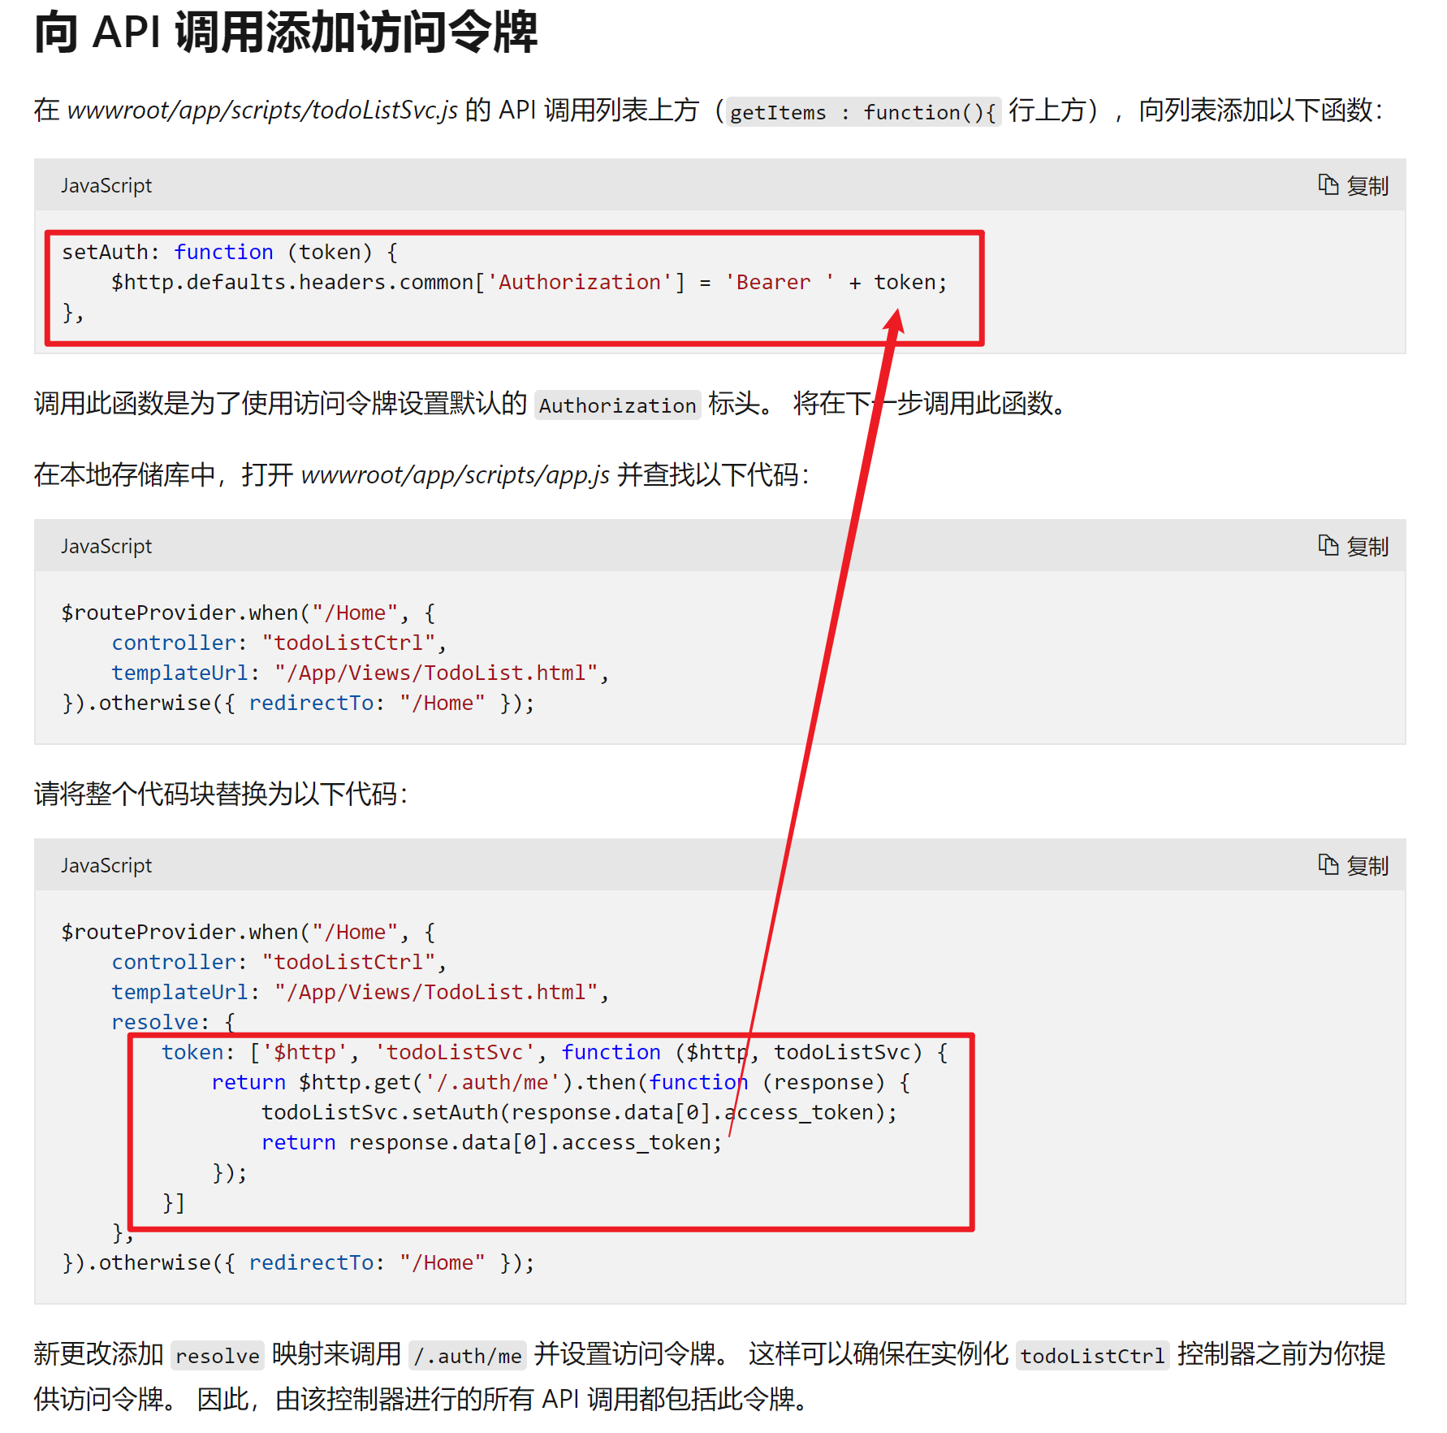
Task: Click the JavaScript label of the middle code block
Action: 106,547
